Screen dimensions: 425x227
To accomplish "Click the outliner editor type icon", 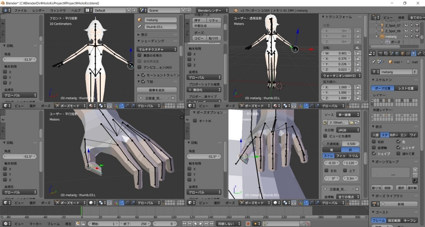I will pos(376,17).
